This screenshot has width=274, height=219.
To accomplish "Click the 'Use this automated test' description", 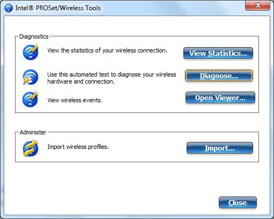I will 112,78.
